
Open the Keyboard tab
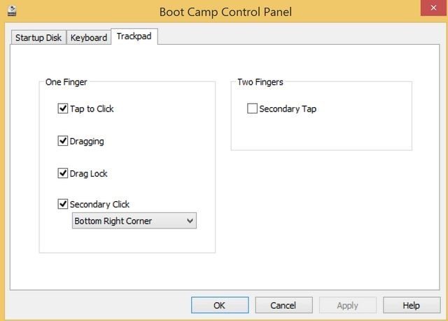(89, 37)
